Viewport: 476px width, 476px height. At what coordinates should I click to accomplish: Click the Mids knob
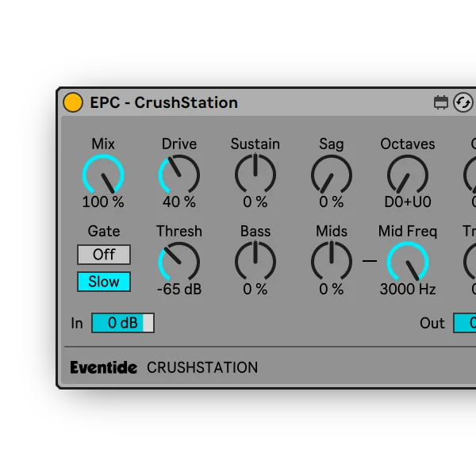click(x=332, y=261)
